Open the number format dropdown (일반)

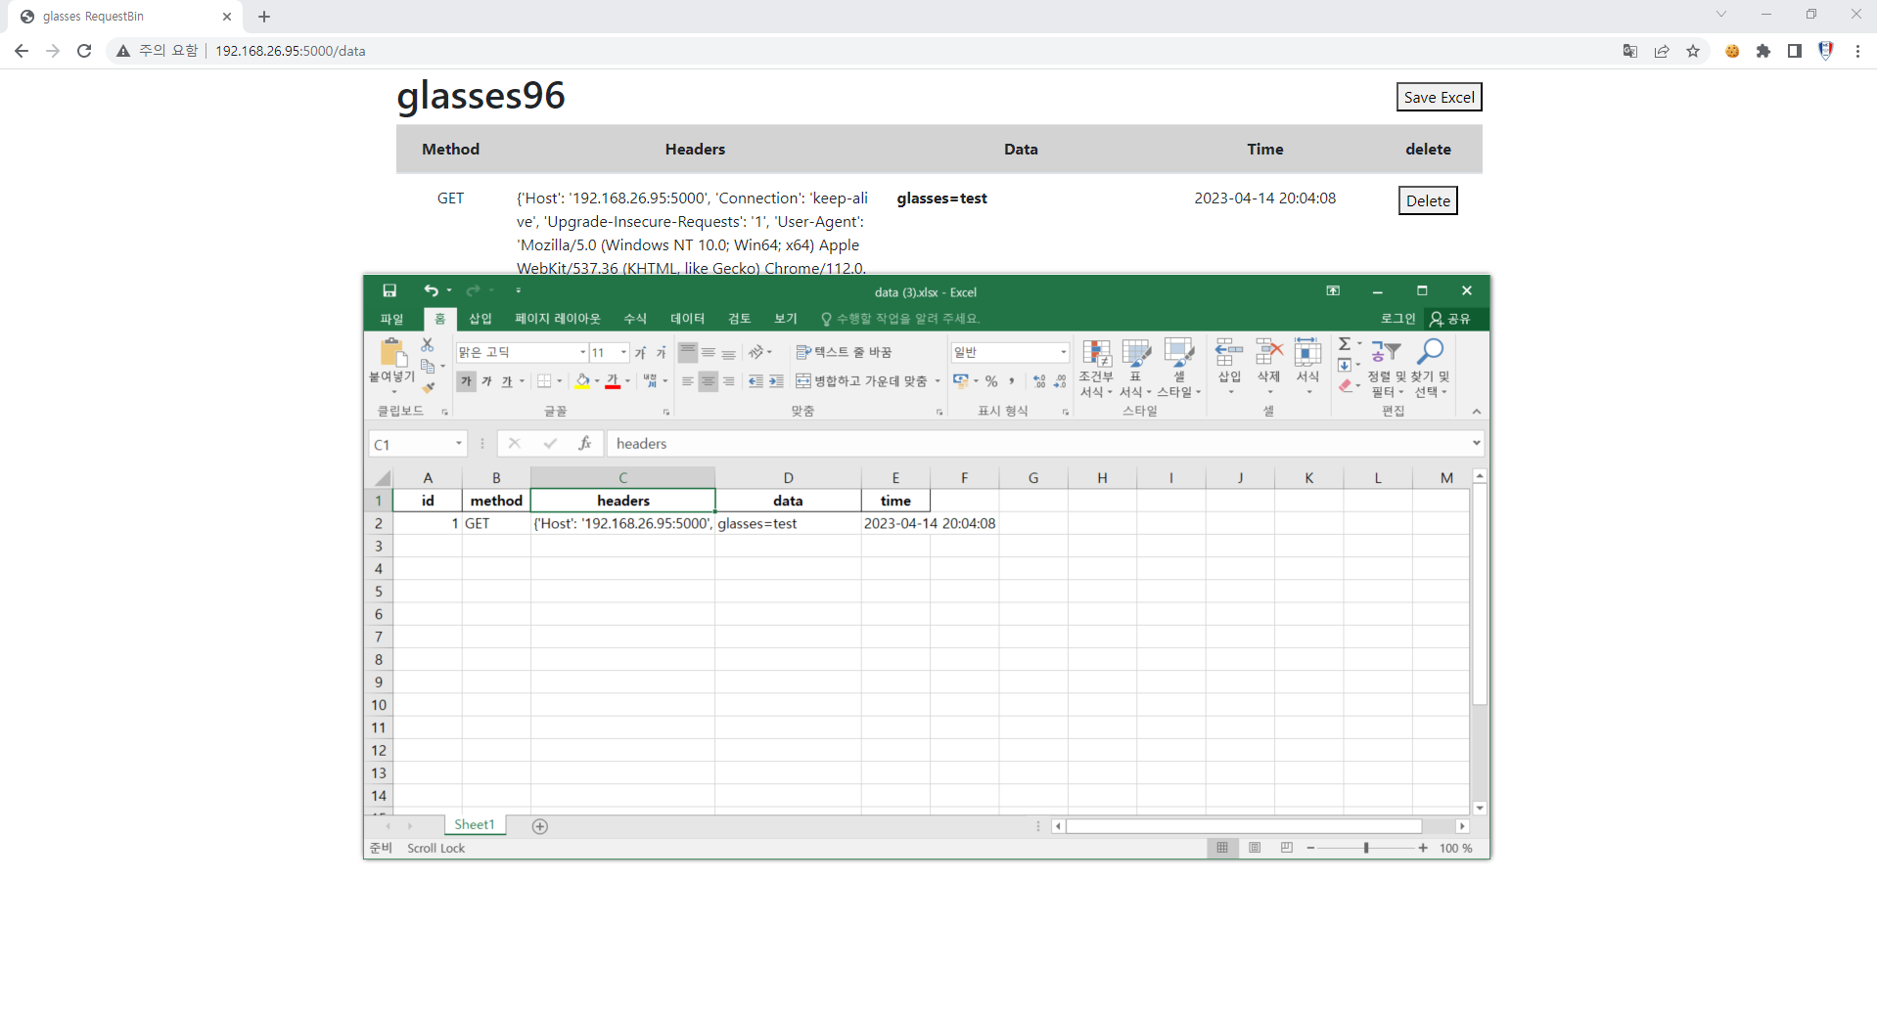pos(1063,352)
